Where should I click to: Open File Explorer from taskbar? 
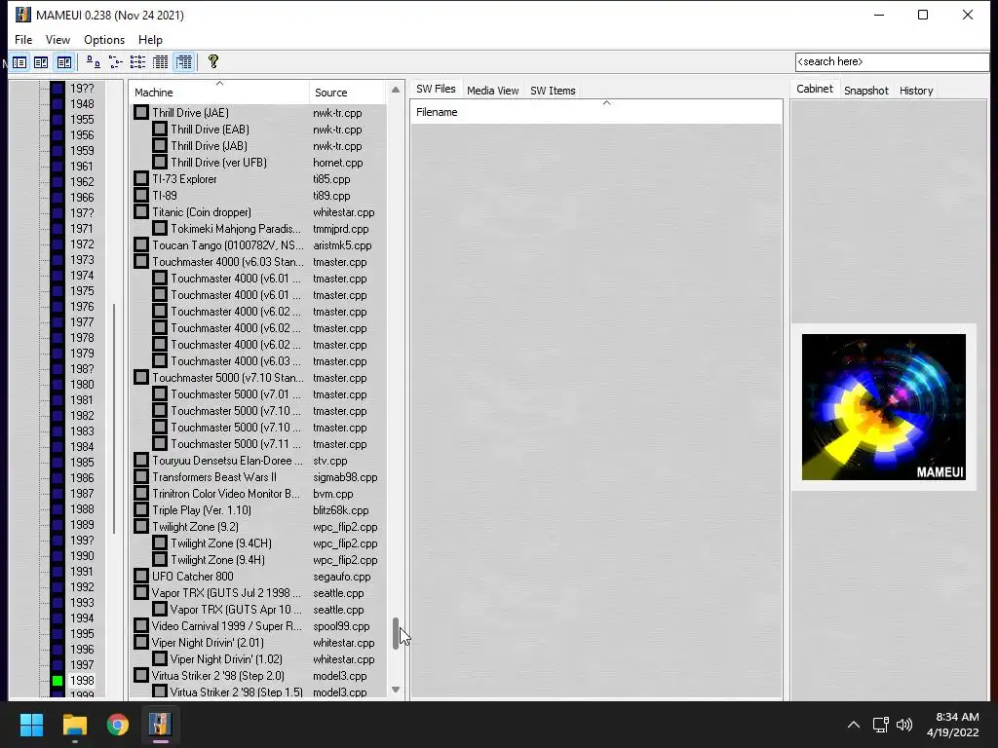point(74,725)
